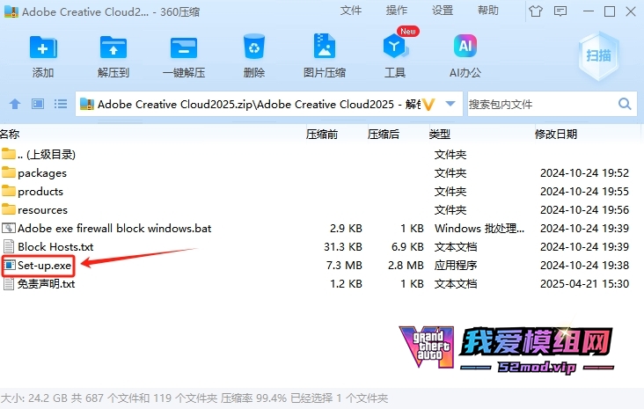Sort by the 类型 column header

(440, 135)
